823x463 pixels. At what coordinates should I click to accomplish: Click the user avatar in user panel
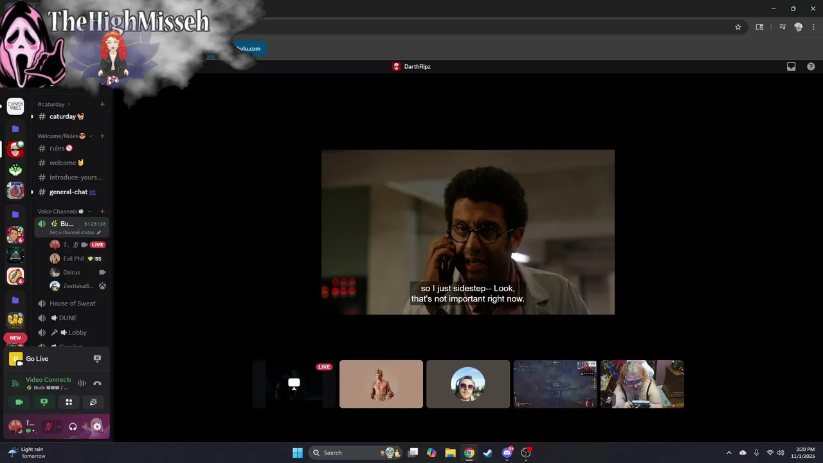(x=15, y=426)
